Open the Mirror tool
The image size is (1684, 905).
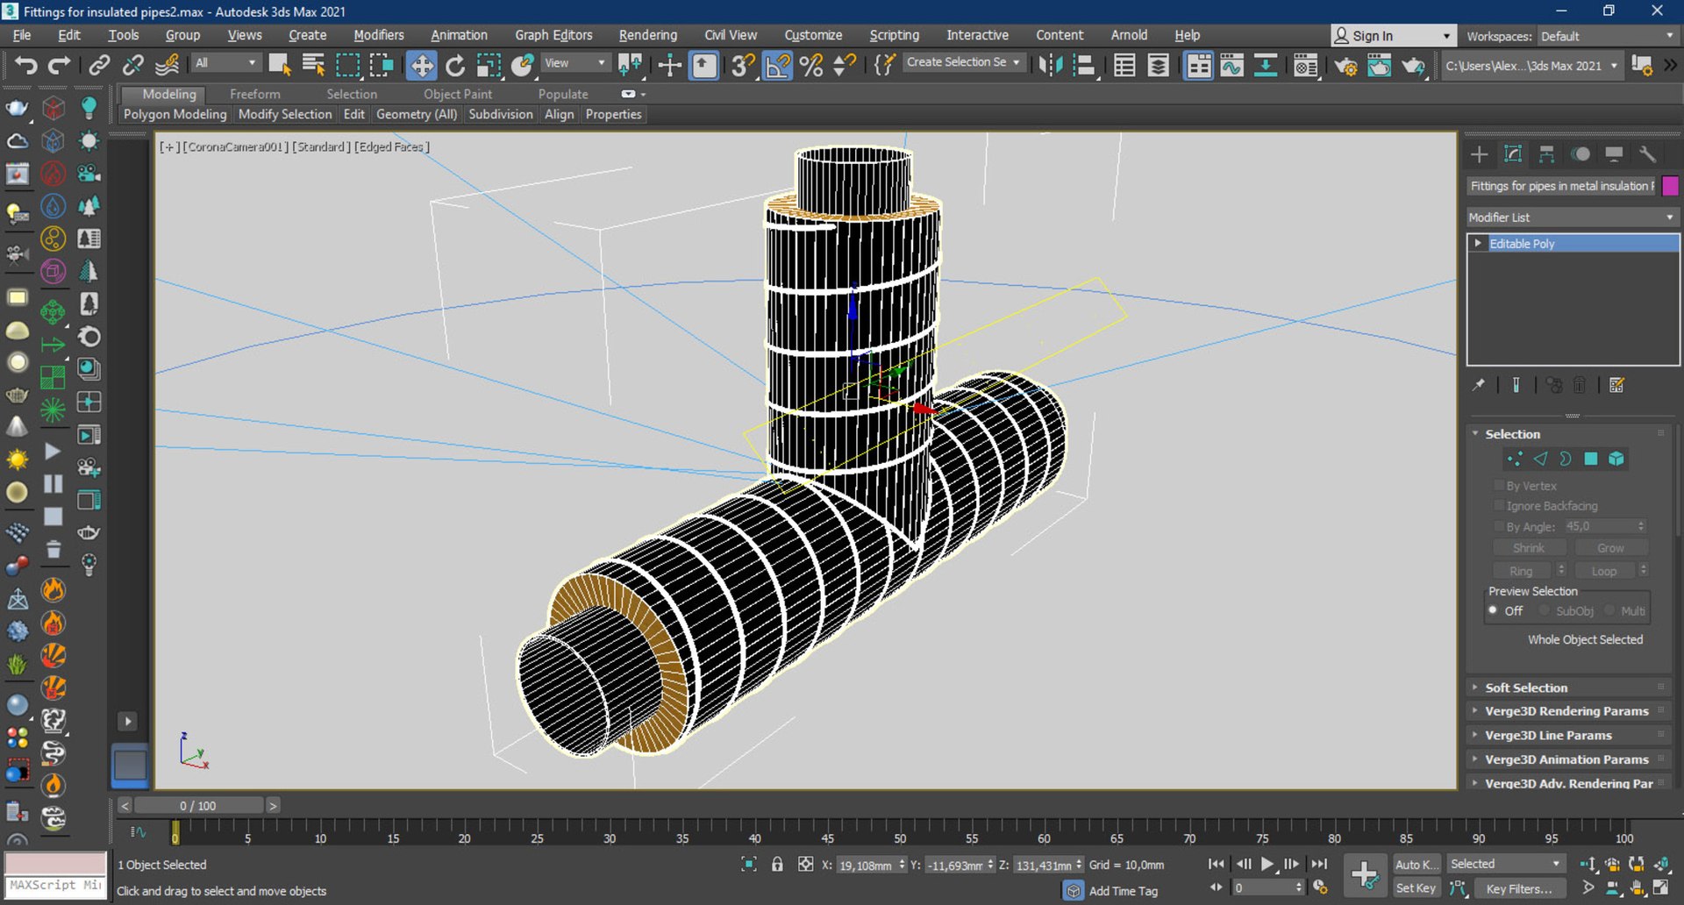[x=1050, y=66]
